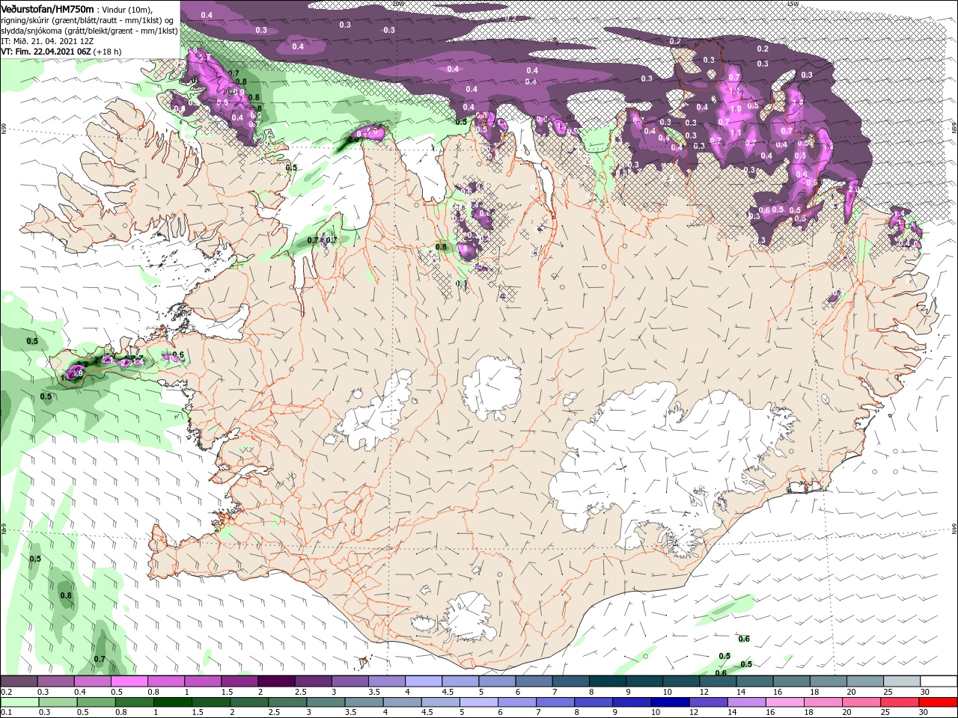Pick the 8 dark teal swatch in upper legend row

(x=608, y=681)
